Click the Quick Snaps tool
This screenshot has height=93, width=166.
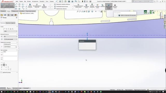click(92, 6)
